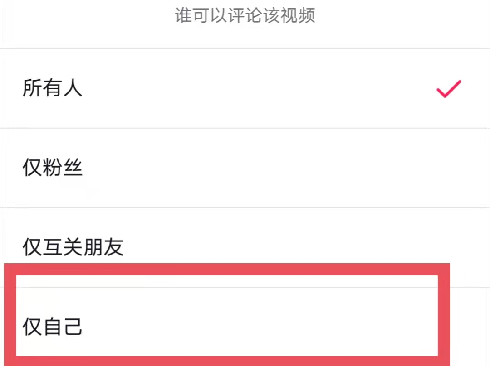
Task: Tap the 所有人 text label
Action: pos(52,88)
